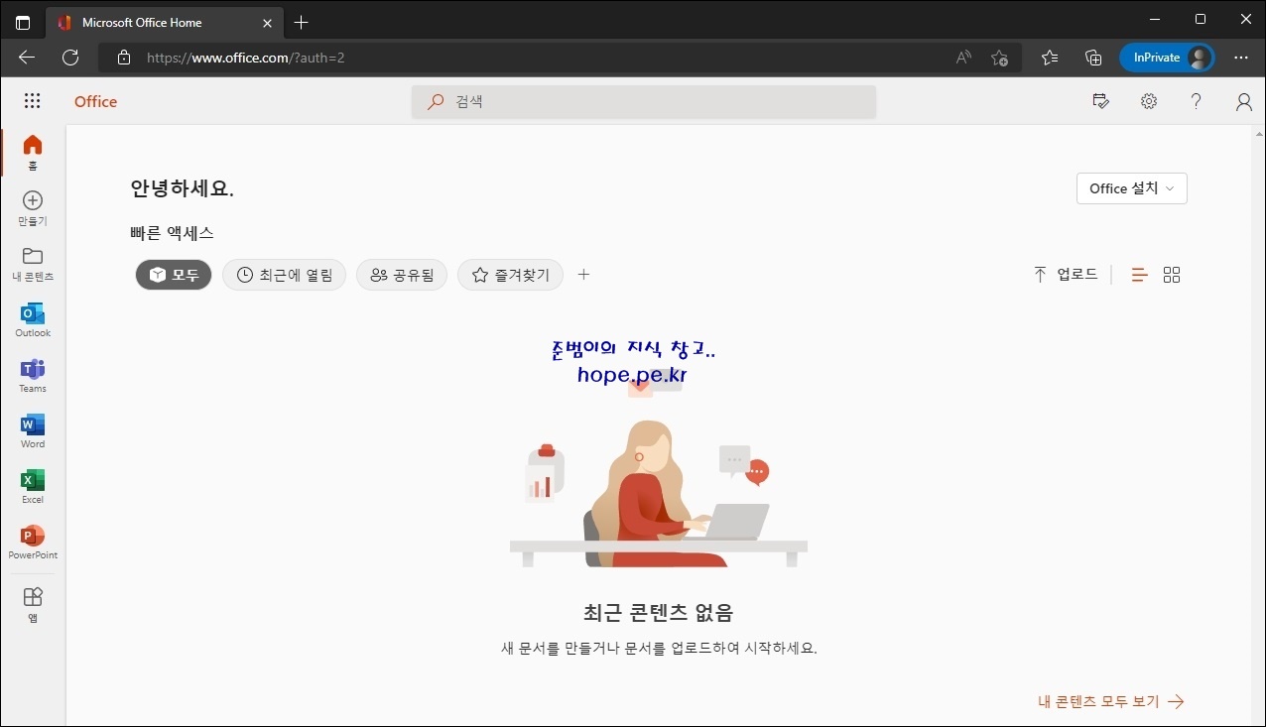Refresh the browser page
1266x727 pixels.
pyautogui.click(x=70, y=58)
